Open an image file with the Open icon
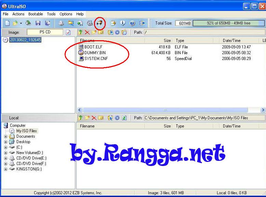The width and height of the screenshot is (266, 197). click(x=15, y=23)
